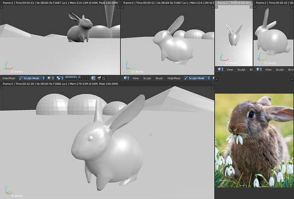
Task: Open Hide/Mask menu in top-left viewport header
Action: [9, 78]
